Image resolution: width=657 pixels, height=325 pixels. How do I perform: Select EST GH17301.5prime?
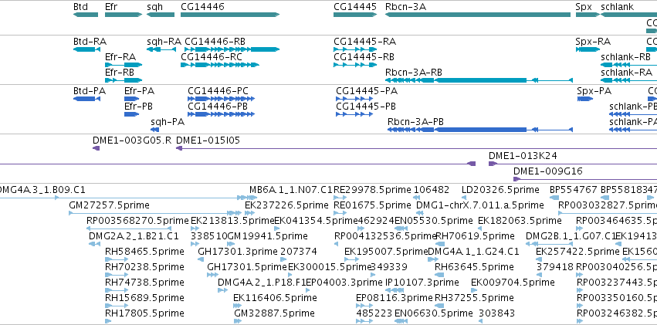(x=212, y=275)
